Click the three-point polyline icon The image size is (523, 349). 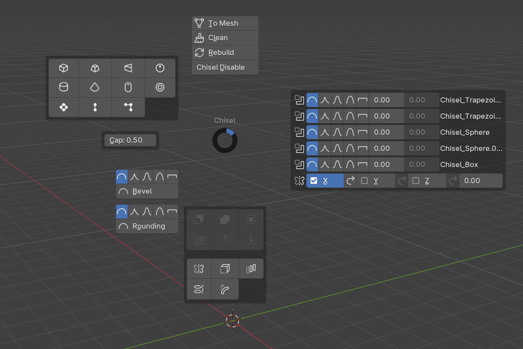[128, 107]
